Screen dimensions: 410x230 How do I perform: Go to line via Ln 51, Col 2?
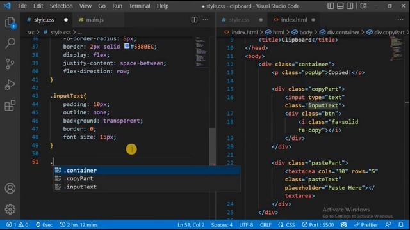click(x=191, y=224)
